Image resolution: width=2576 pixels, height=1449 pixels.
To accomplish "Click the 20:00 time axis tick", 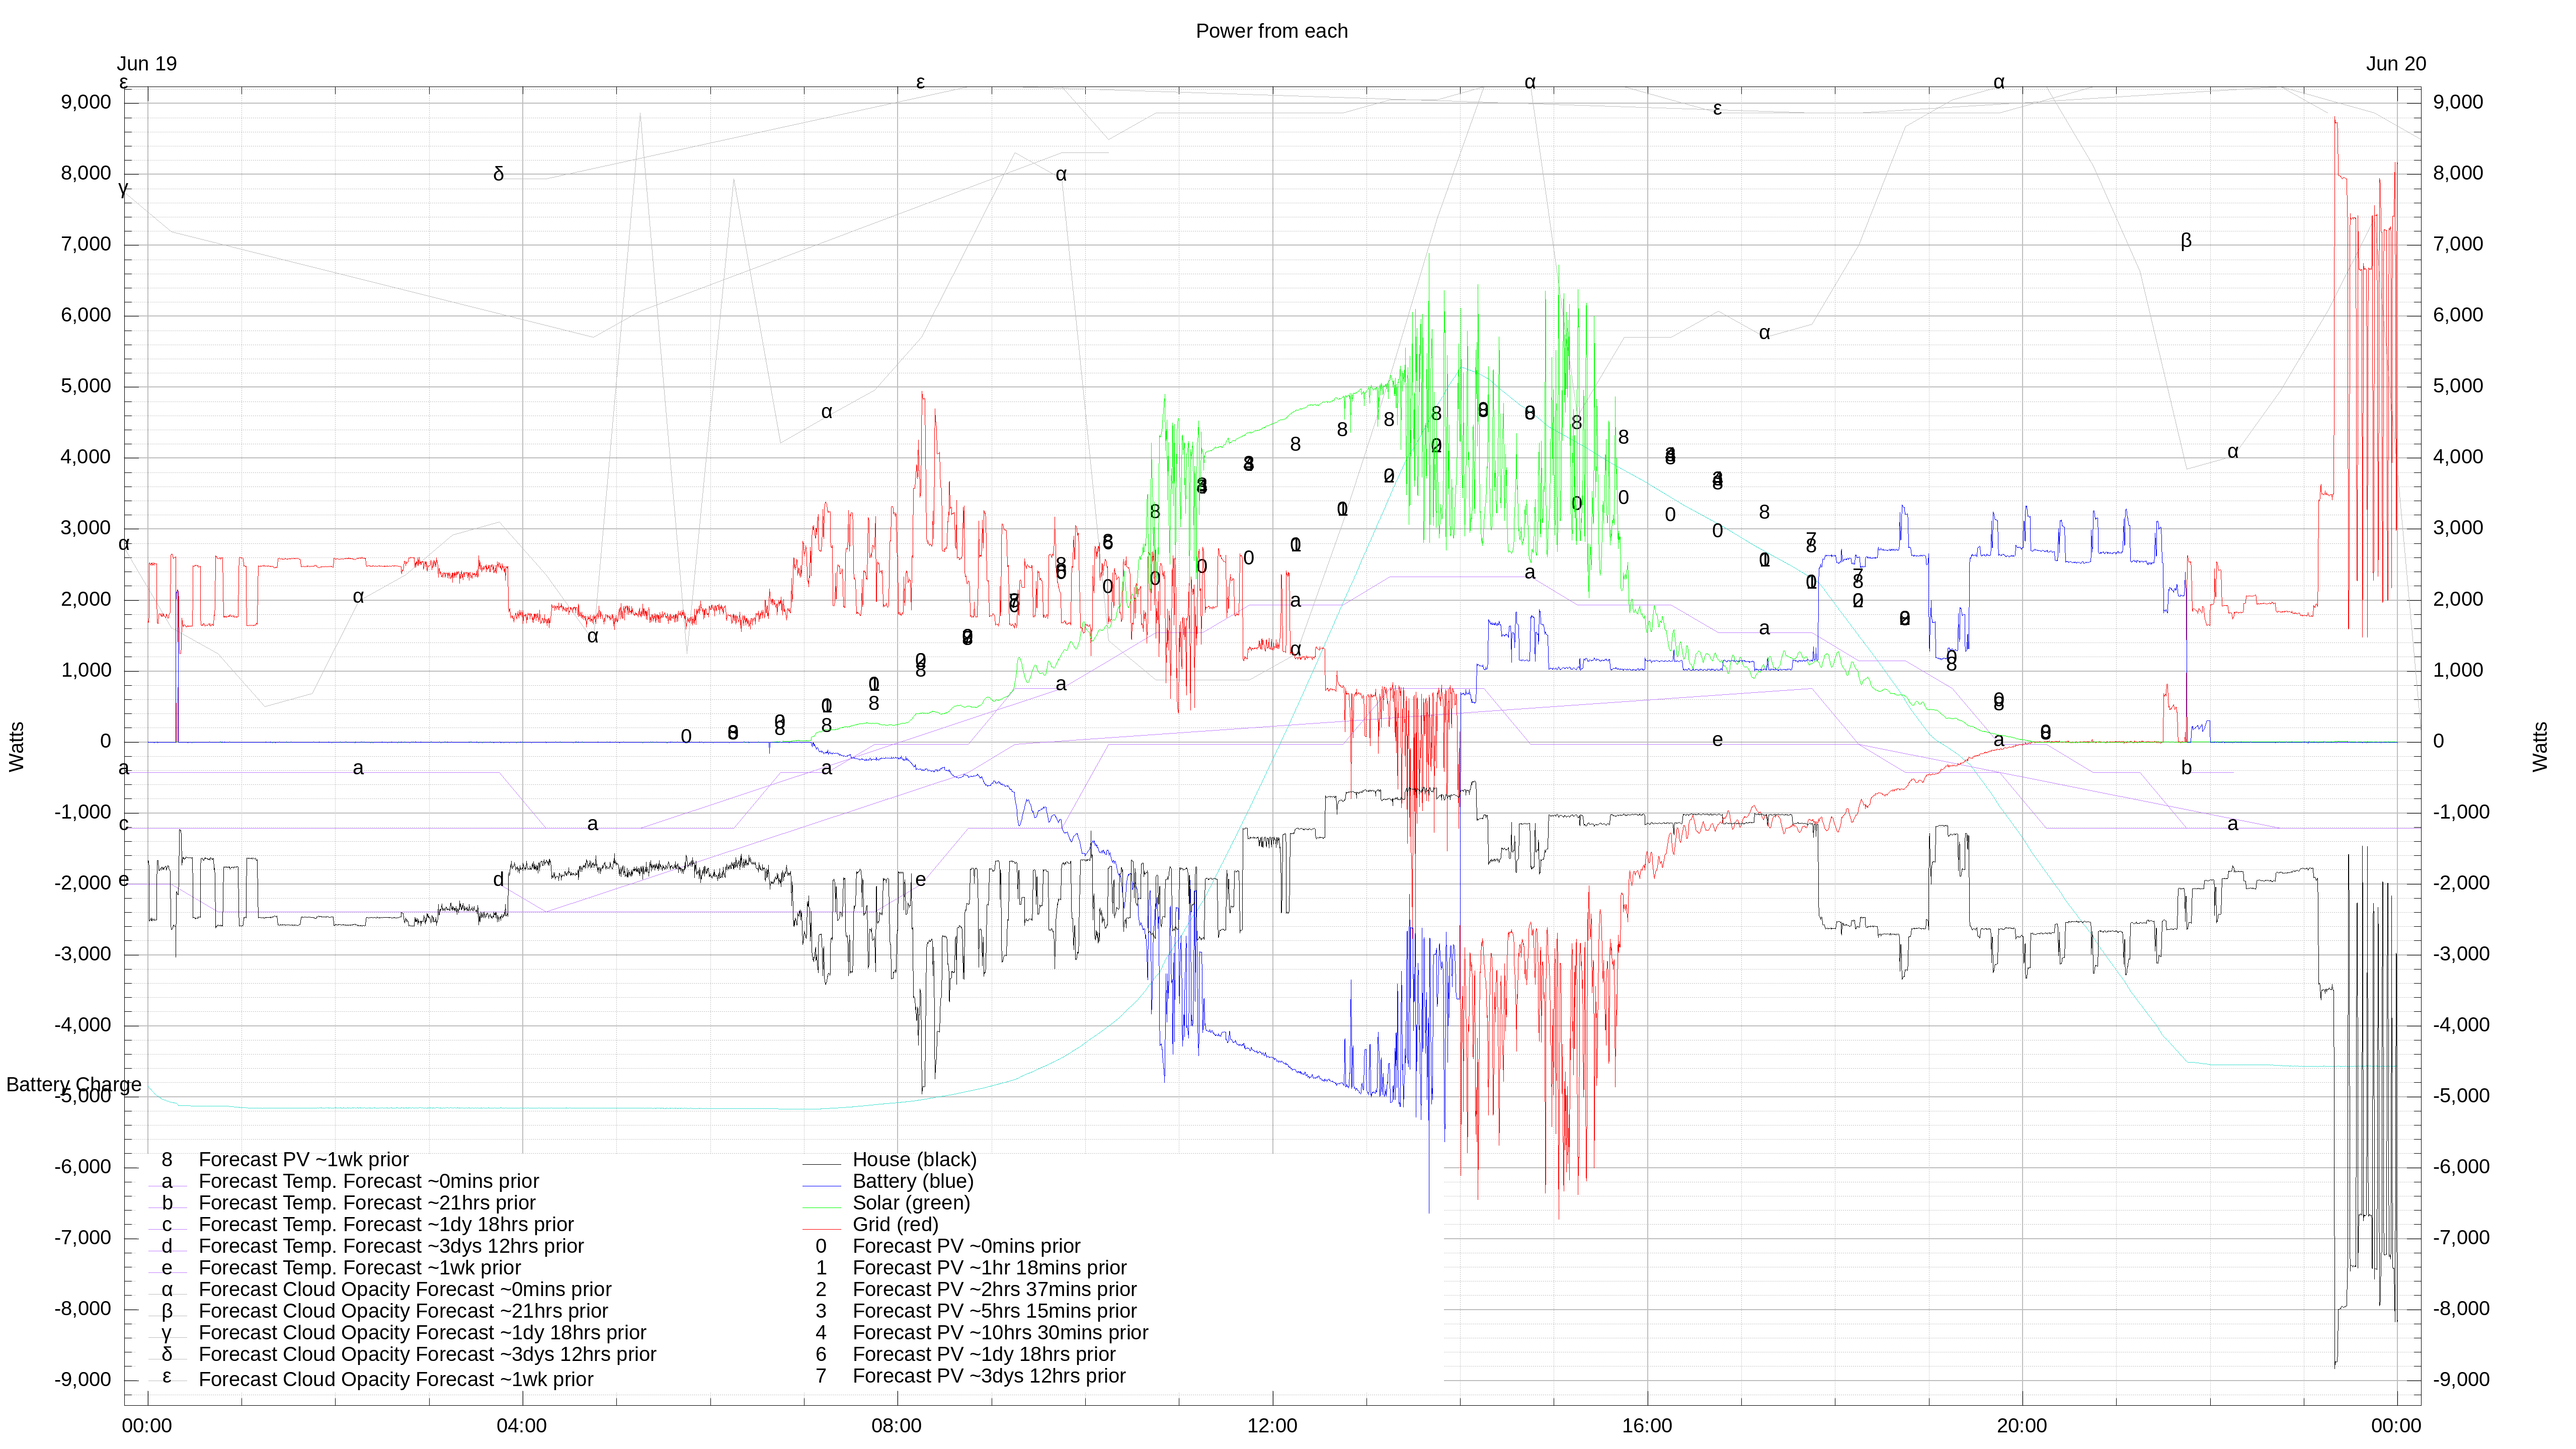I will tap(2021, 1426).
